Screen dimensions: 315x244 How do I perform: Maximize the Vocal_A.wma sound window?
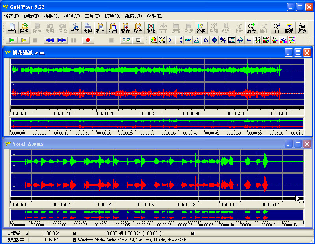[x=298, y=144]
